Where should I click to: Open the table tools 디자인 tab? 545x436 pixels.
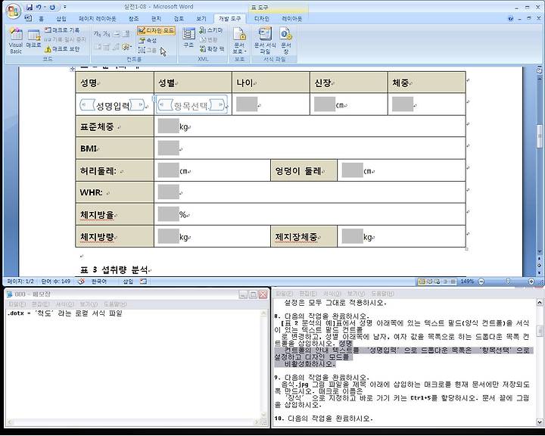tap(262, 19)
